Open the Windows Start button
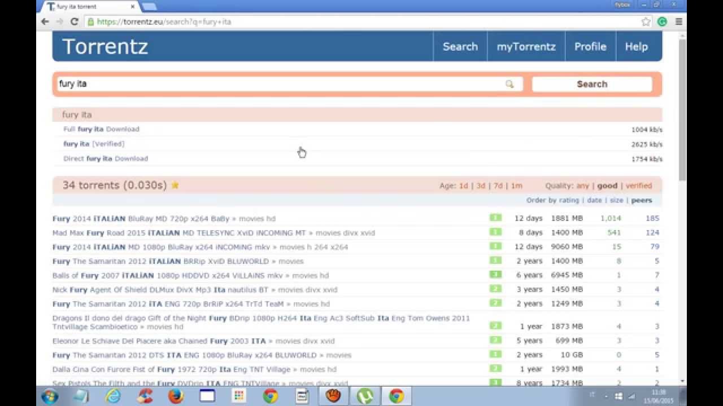This screenshot has height=406, width=723. click(x=50, y=396)
